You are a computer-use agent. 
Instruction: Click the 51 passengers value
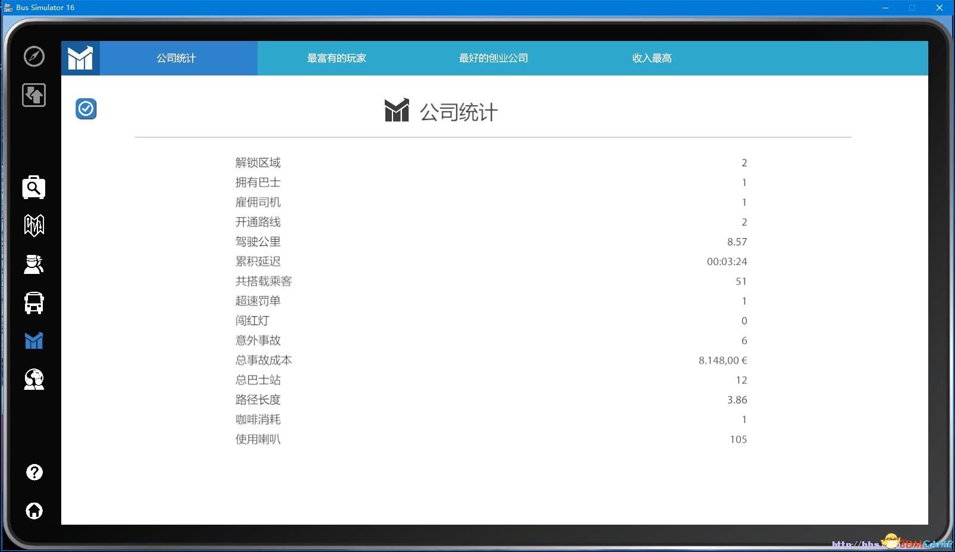coord(741,281)
